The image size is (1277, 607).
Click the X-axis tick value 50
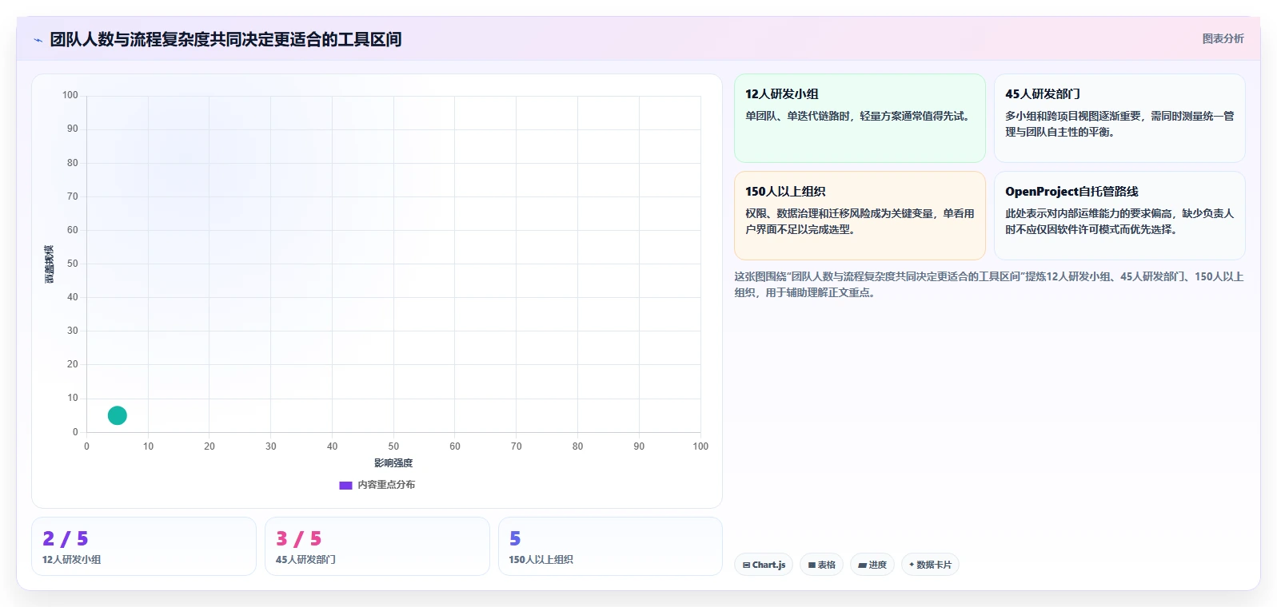[x=393, y=446]
